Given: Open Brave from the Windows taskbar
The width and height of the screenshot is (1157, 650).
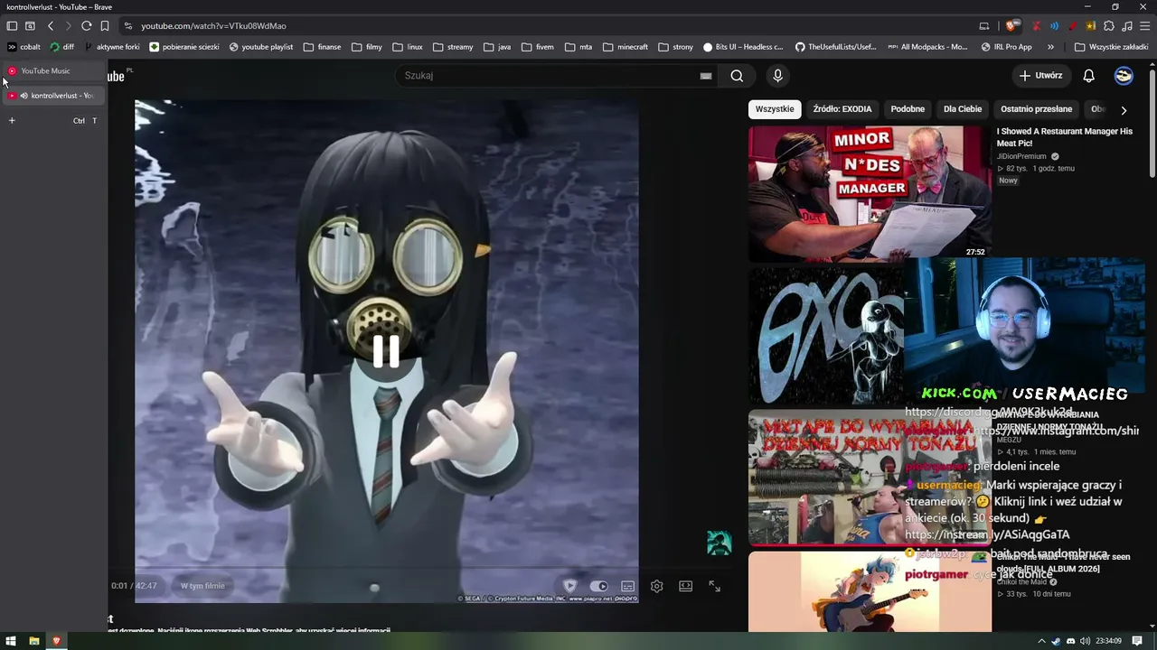Looking at the screenshot, I should (56, 641).
